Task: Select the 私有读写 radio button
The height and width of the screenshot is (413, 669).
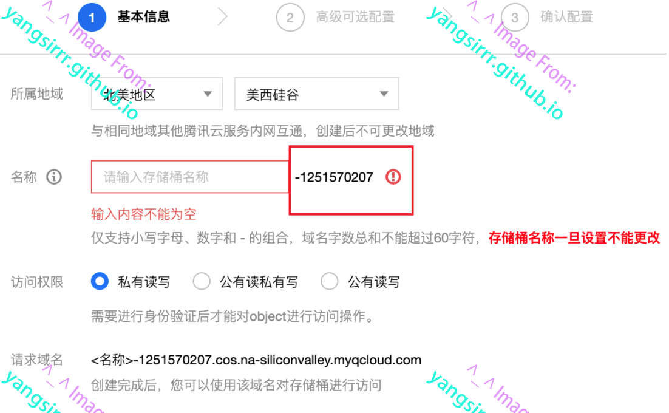Action: 100,281
